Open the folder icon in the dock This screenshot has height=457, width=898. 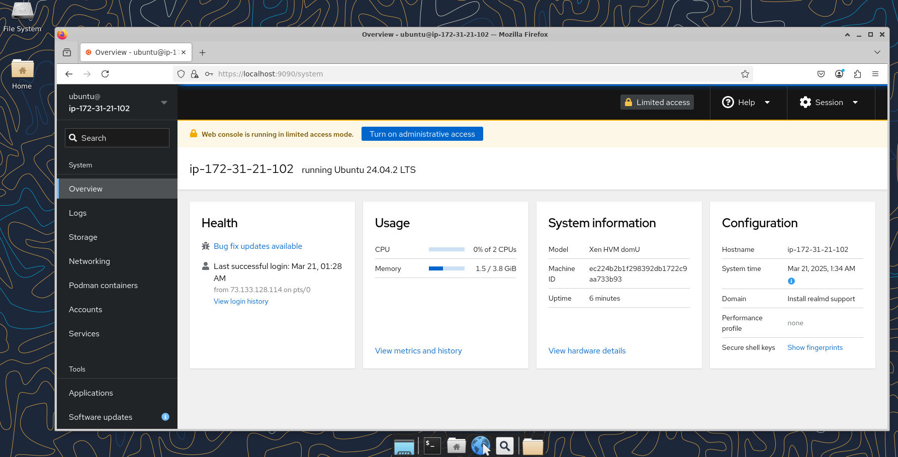tap(533, 446)
